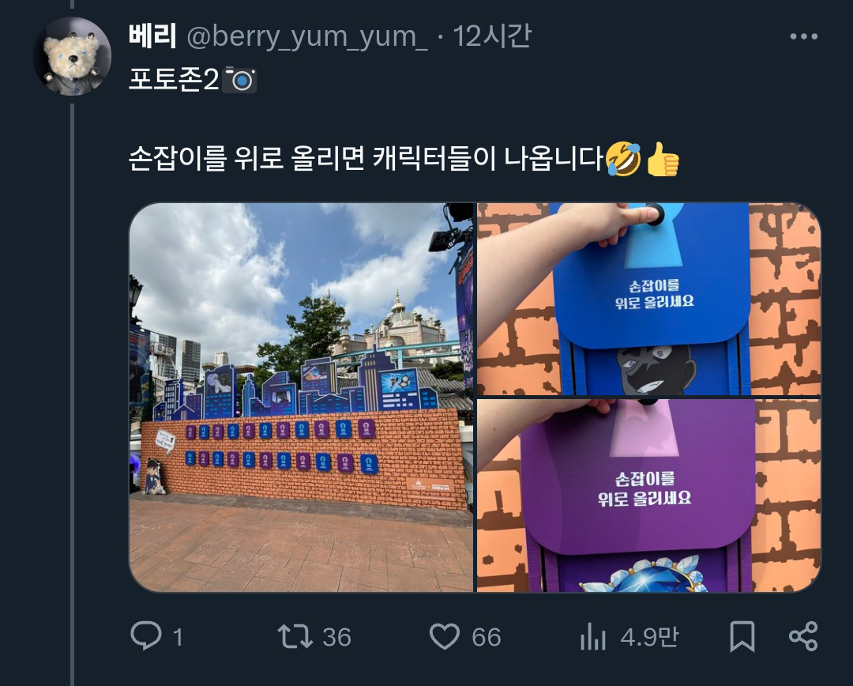Viewport: 853px width, 686px height.
Task: Open the brick wall photo zone image
Action: [x=302, y=398]
